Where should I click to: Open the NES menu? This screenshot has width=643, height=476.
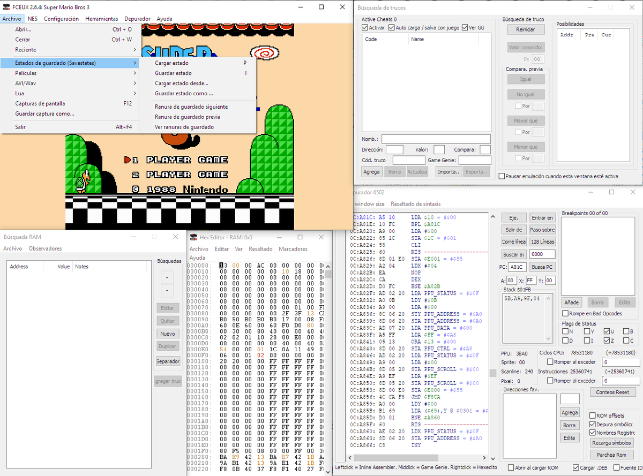pyautogui.click(x=33, y=19)
